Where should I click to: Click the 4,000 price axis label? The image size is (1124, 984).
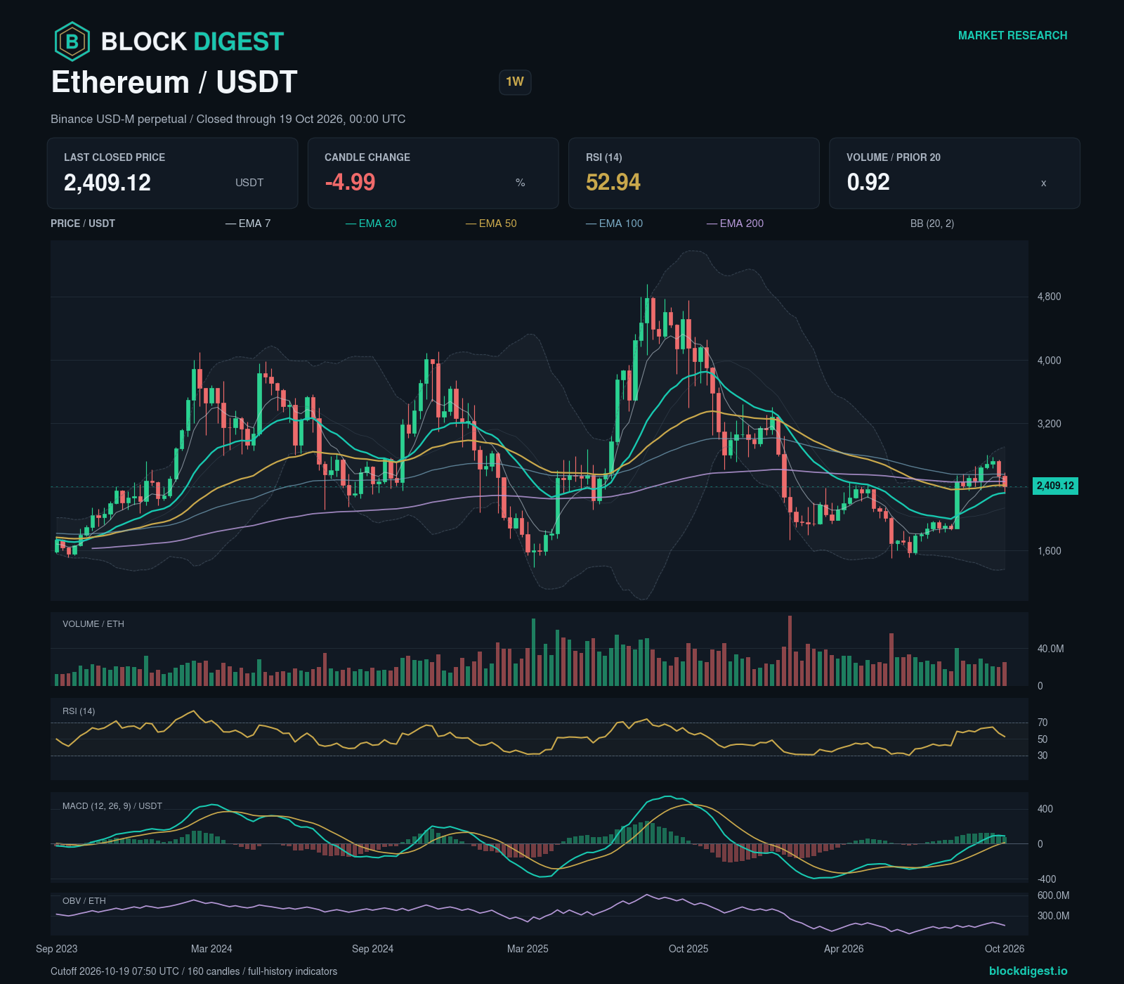point(1049,361)
